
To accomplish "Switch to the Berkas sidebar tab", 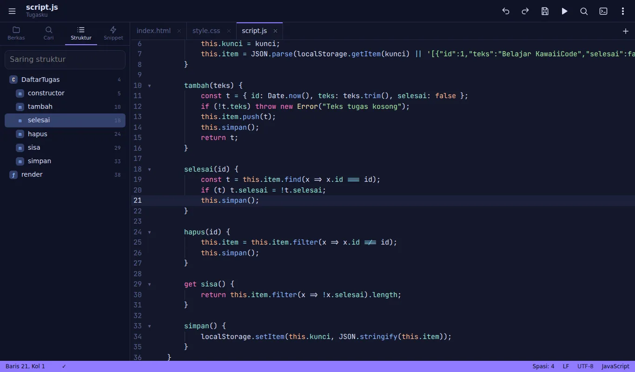I will click(x=16, y=33).
